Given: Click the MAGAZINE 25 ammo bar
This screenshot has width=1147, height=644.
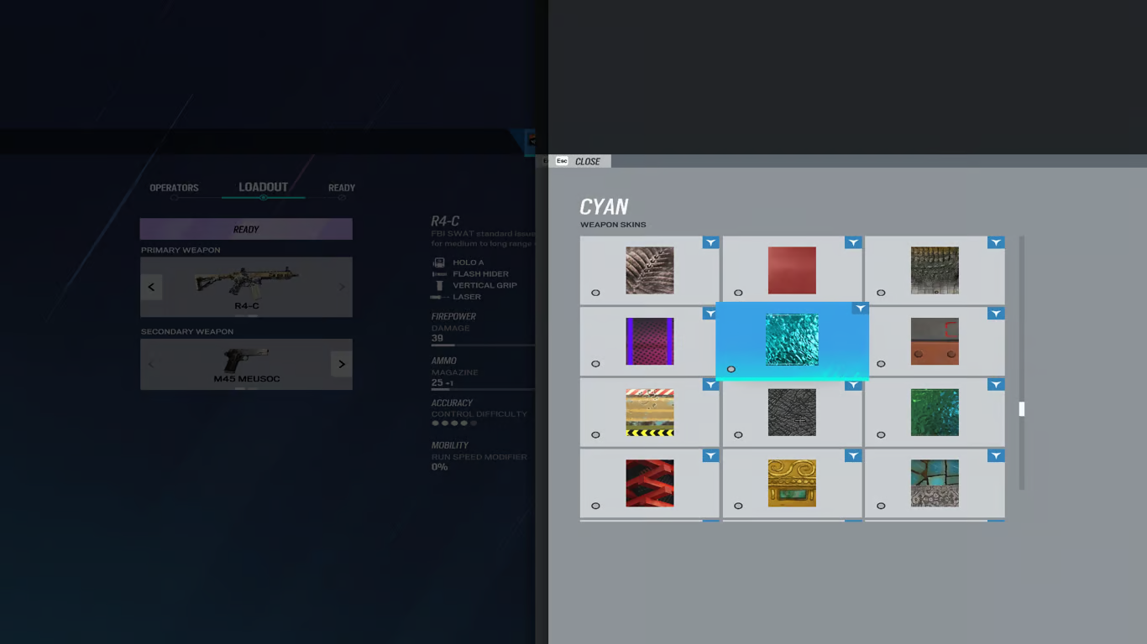Looking at the screenshot, I should pyautogui.click(x=483, y=389).
